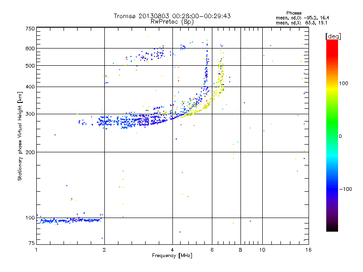Image resolution: width=363 pixels, height=272 pixels.
Task: Click the y-axis '750' tick label
Action: [x=30, y=29]
